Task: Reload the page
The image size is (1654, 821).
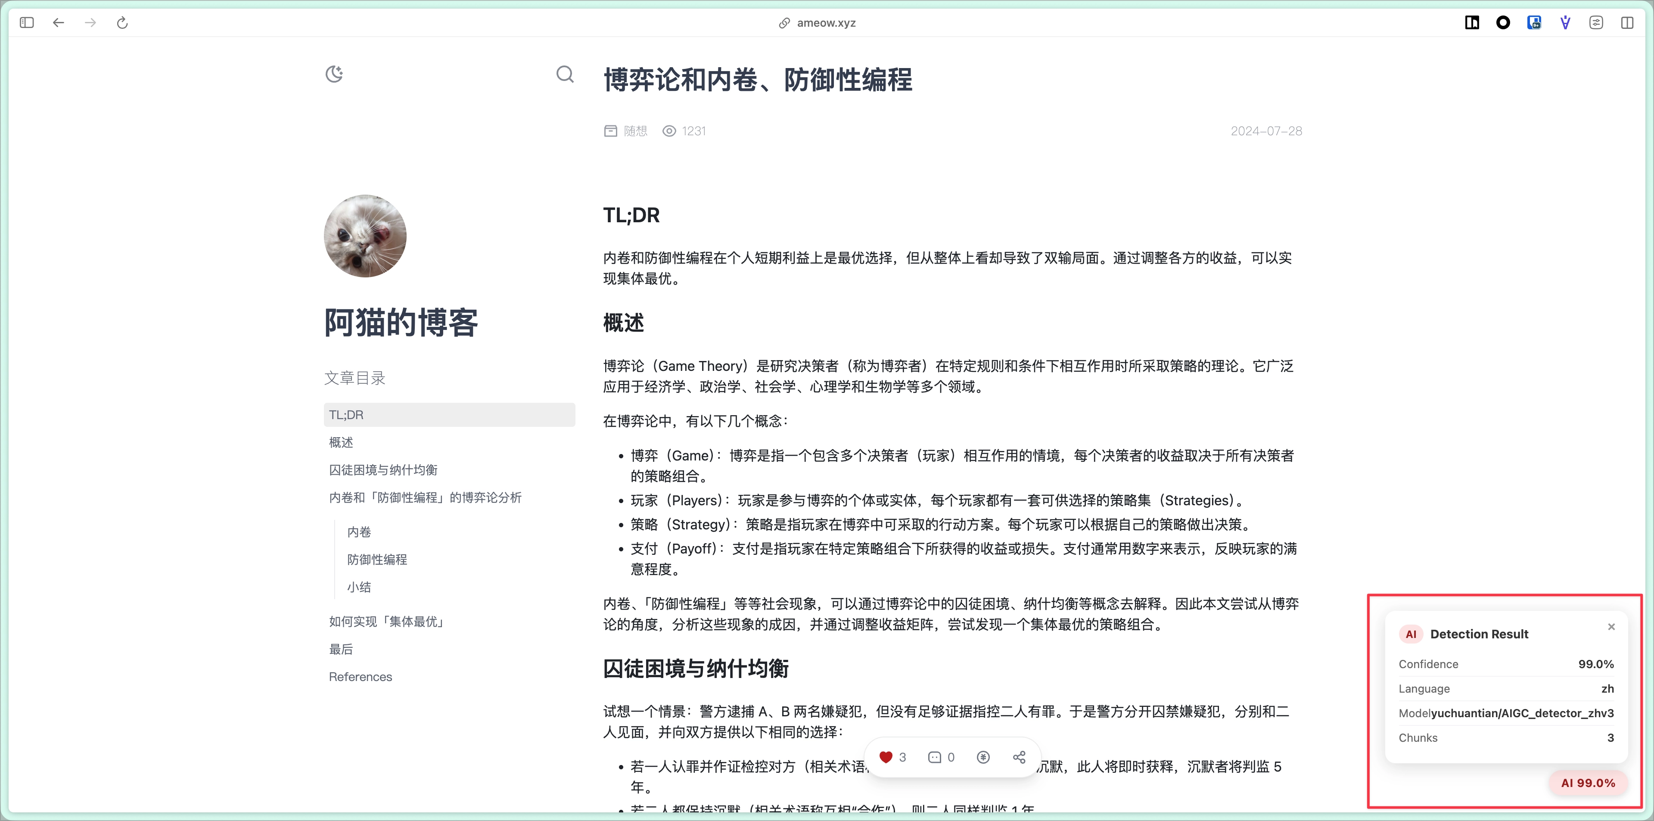Action: [122, 23]
